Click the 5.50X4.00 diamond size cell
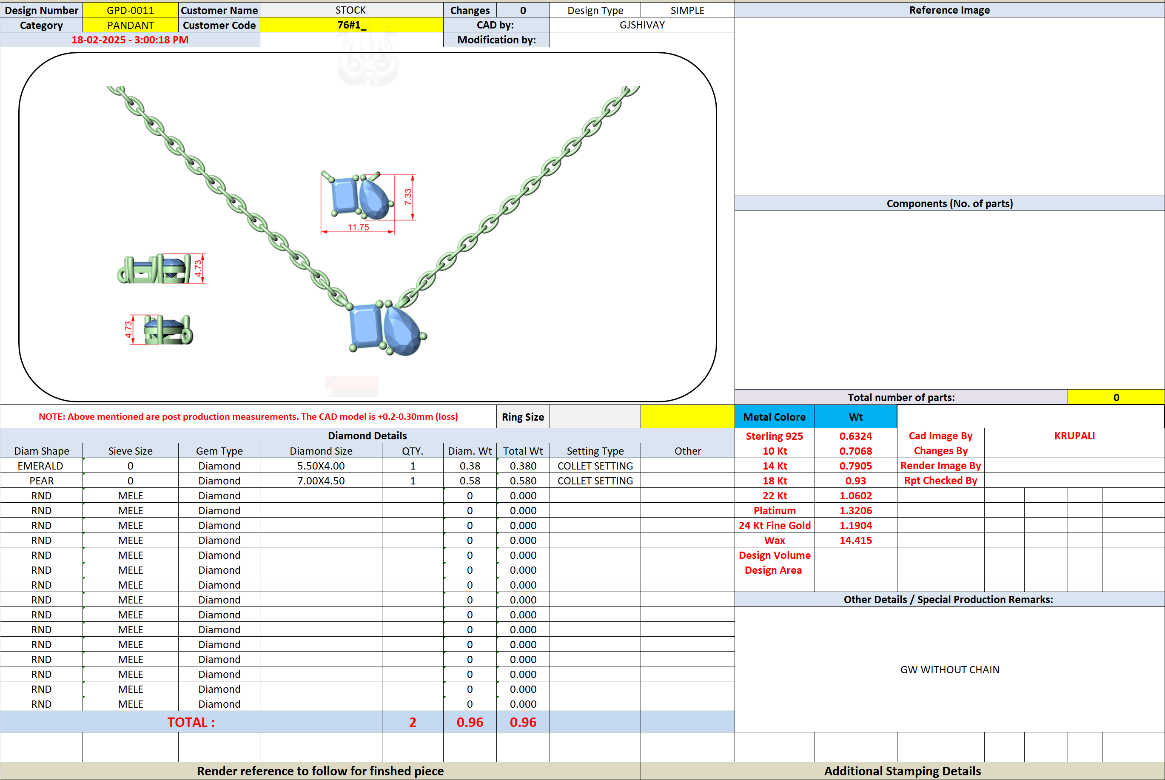The image size is (1165, 780). 321,466
